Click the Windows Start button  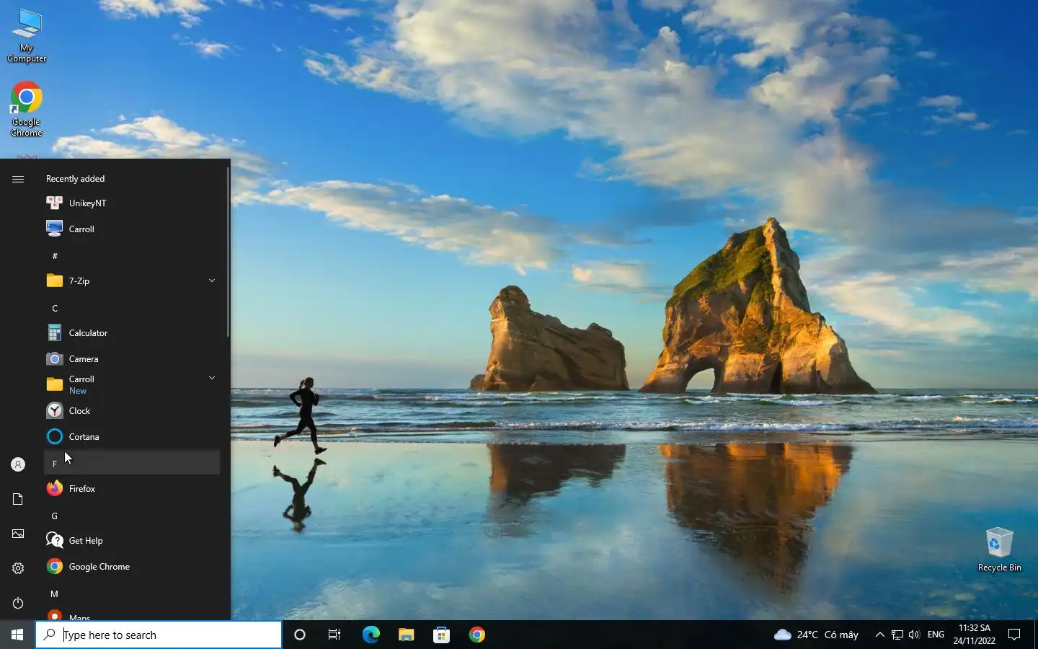(x=17, y=635)
